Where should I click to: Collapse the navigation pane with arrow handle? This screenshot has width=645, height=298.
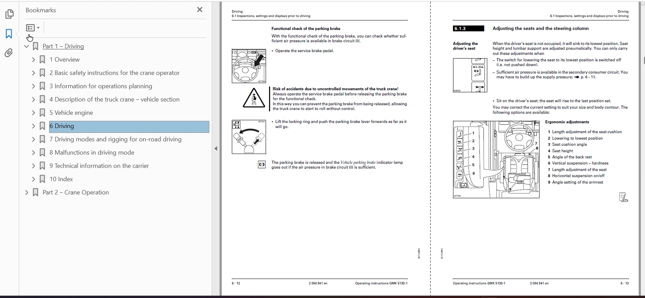pyautogui.click(x=216, y=148)
